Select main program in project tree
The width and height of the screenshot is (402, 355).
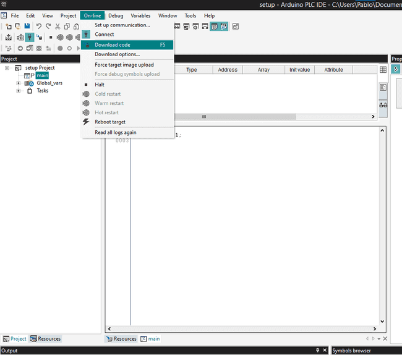point(42,75)
